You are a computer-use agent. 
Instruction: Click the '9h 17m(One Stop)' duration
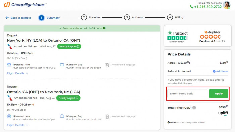[17, 58]
